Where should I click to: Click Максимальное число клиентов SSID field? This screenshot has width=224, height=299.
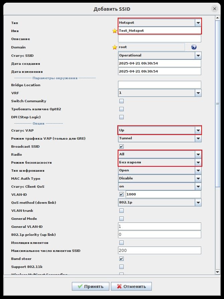coord(160,251)
